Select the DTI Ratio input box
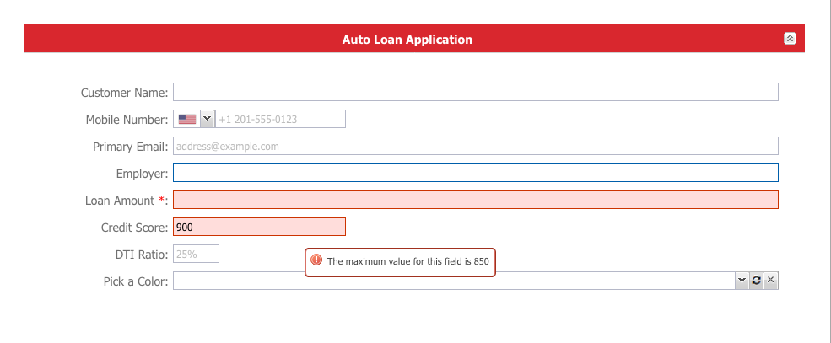The image size is (831, 343). pyautogui.click(x=196, y=254)
